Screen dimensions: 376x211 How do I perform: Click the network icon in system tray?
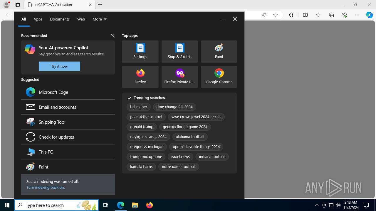click(x=331, y=205)
